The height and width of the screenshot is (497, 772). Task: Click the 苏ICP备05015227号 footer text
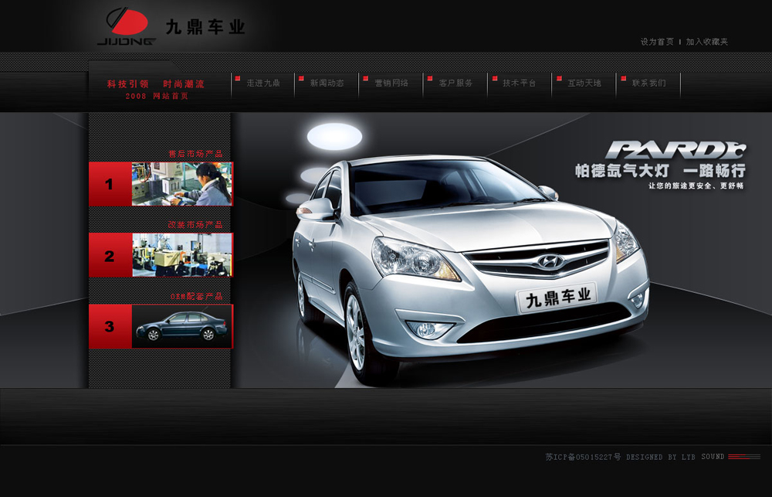pos(583,457)
